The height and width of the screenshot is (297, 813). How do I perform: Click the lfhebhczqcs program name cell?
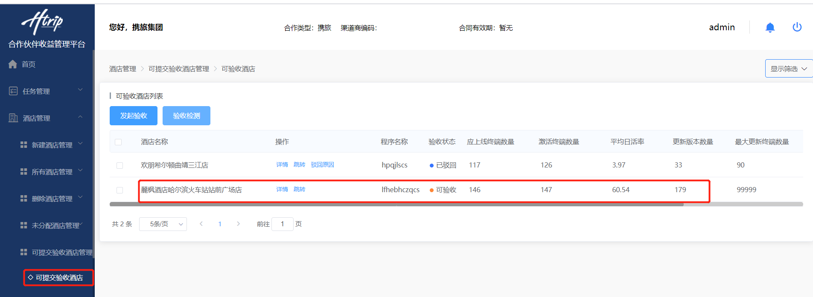point(400,190)
